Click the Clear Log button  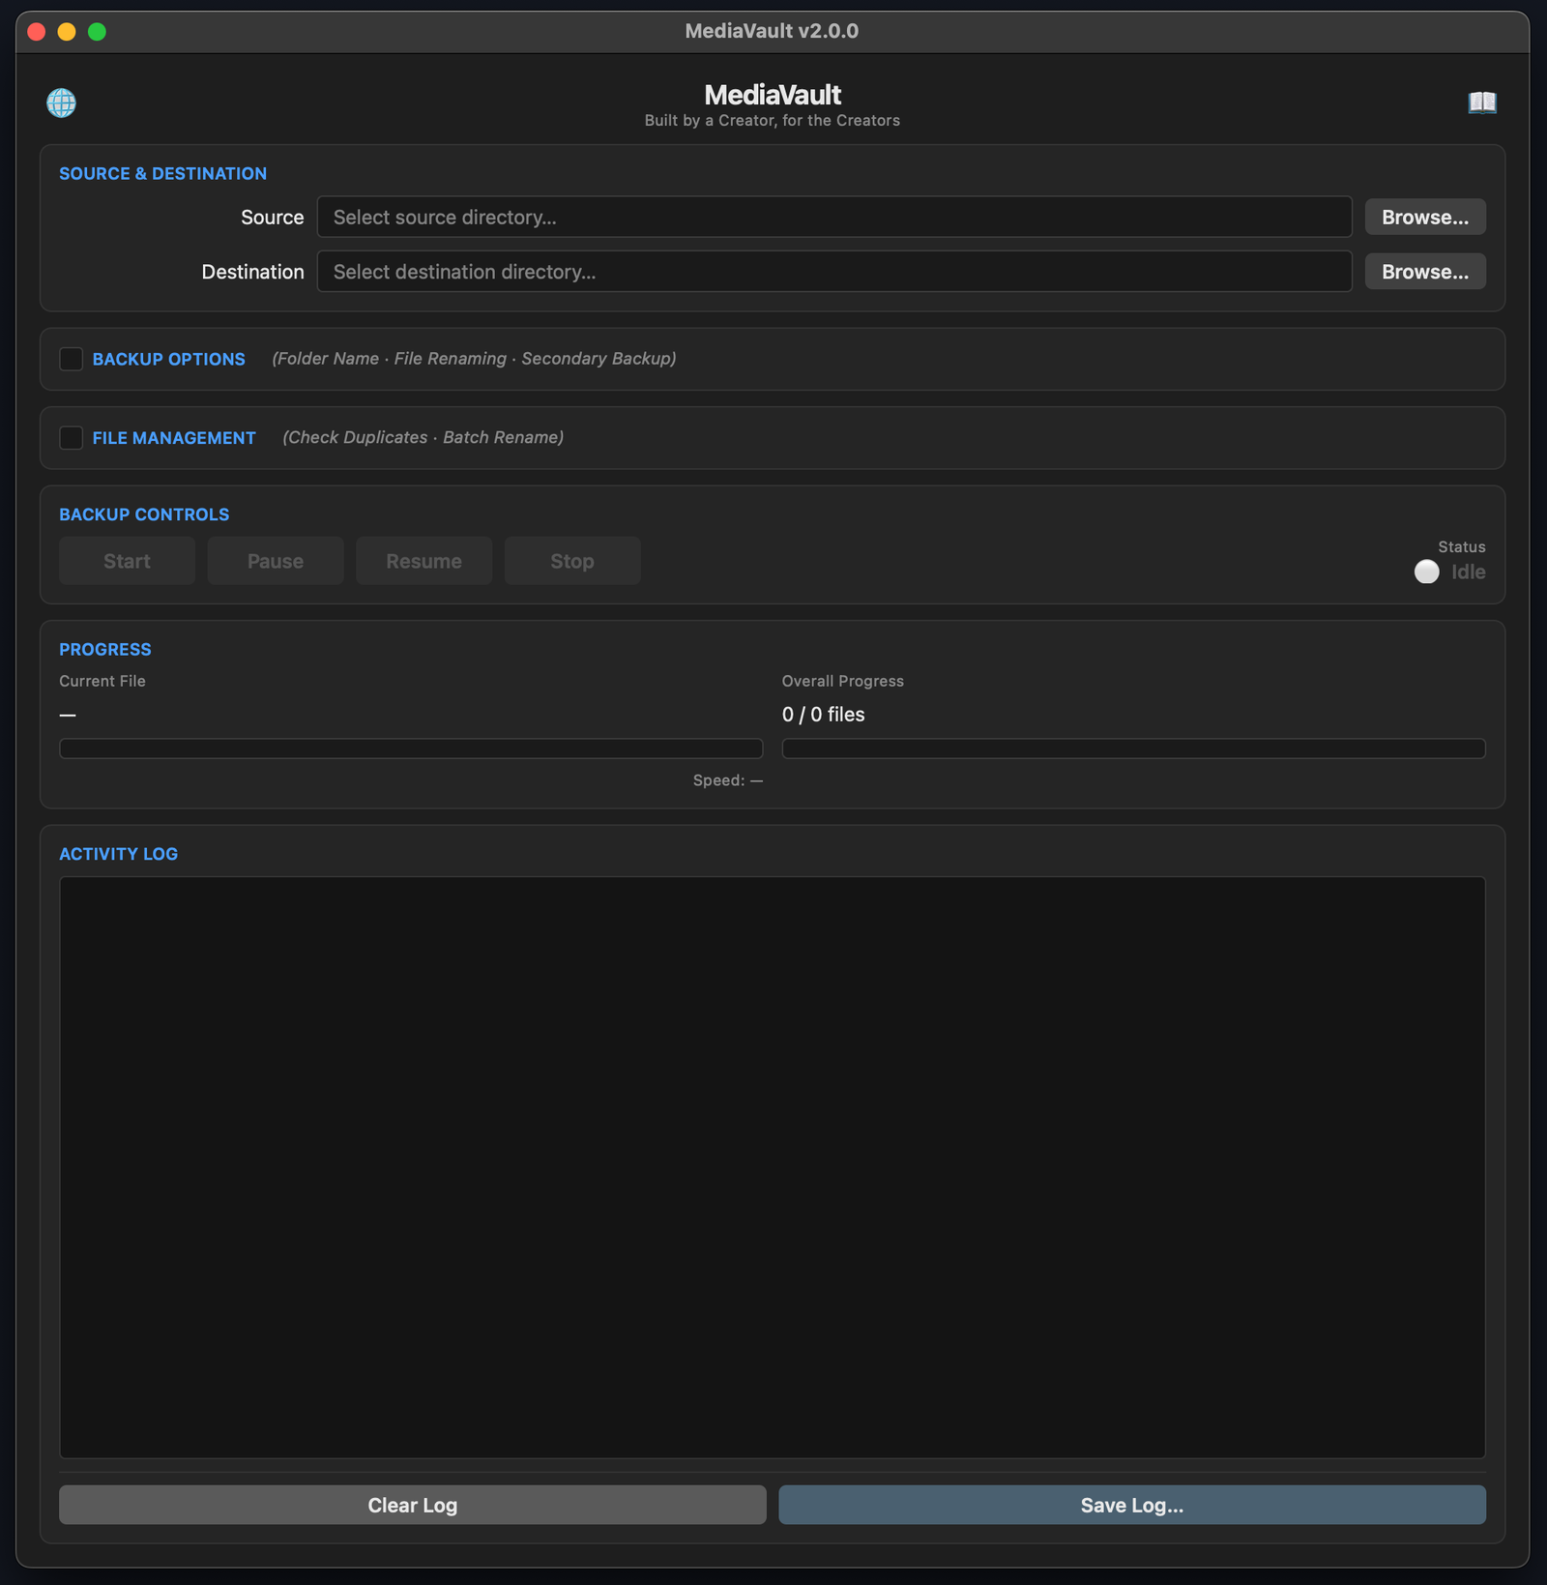[413, 1505]
